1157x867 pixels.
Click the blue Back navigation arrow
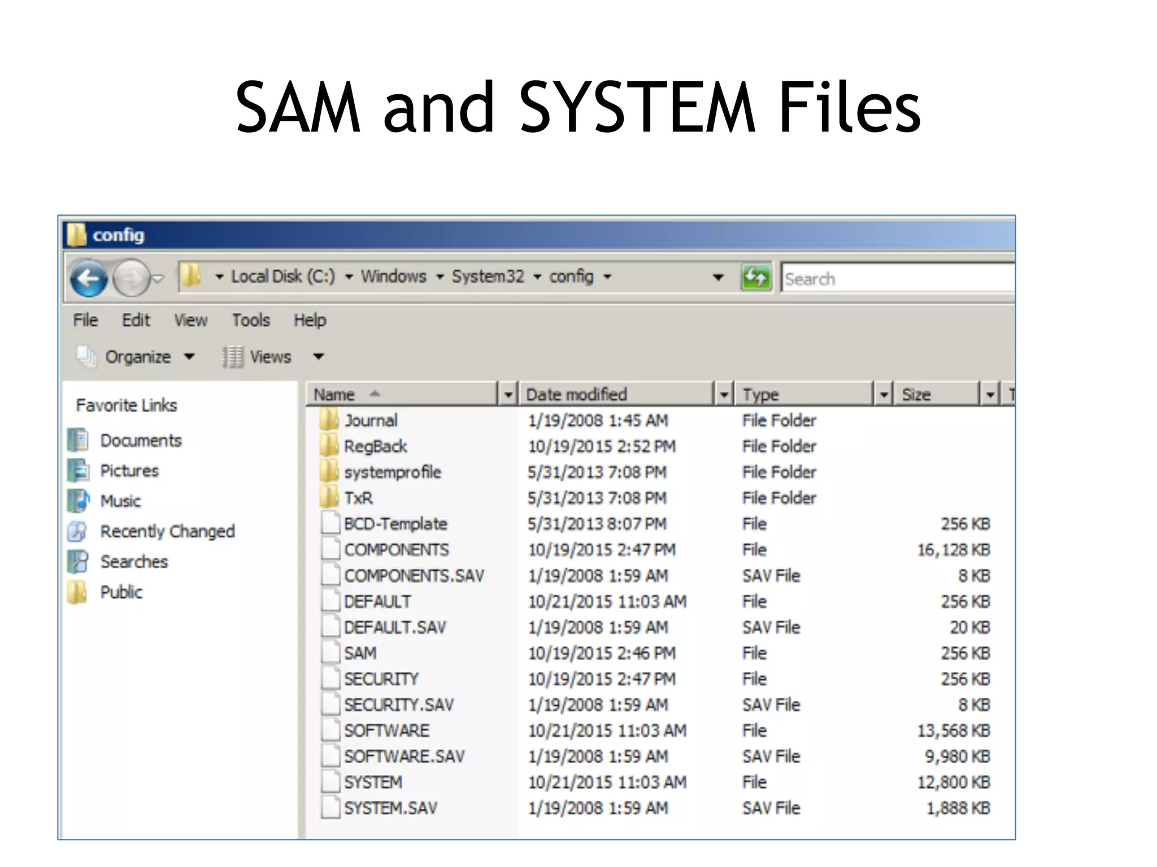click(x=89, y=278)
